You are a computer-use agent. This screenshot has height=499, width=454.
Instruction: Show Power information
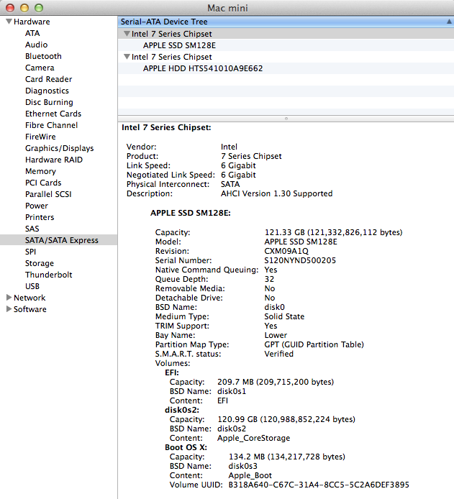click(36, 206)
